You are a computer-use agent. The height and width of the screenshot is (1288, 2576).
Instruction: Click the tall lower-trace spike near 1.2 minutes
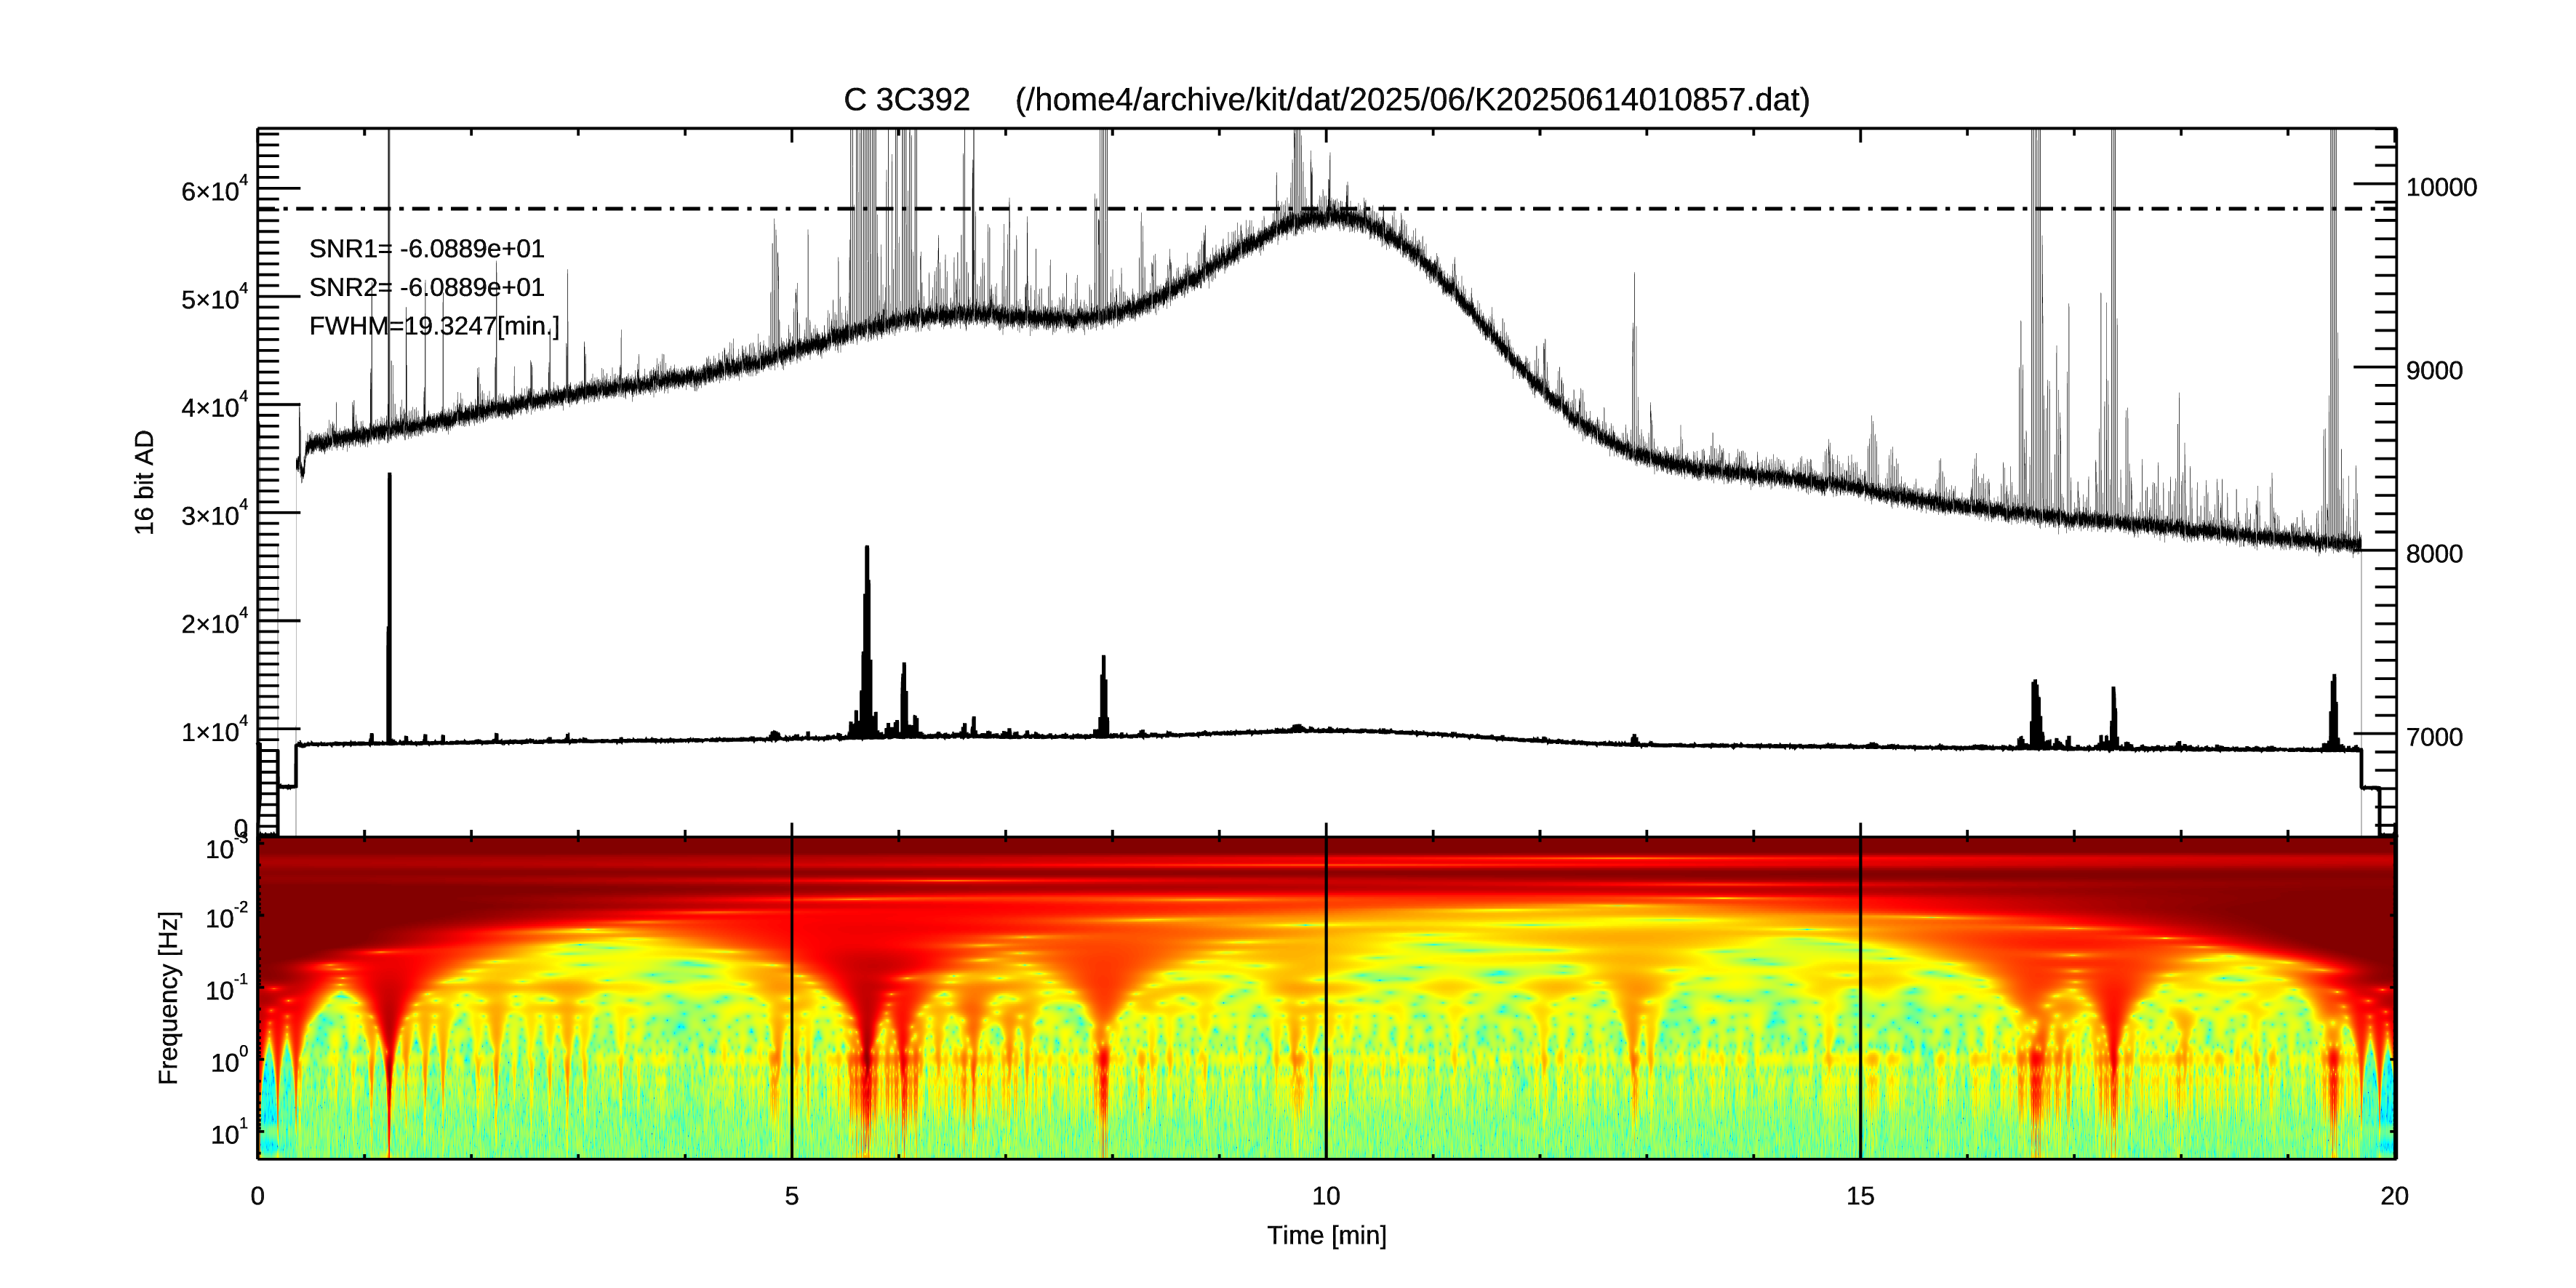(389, 607)
